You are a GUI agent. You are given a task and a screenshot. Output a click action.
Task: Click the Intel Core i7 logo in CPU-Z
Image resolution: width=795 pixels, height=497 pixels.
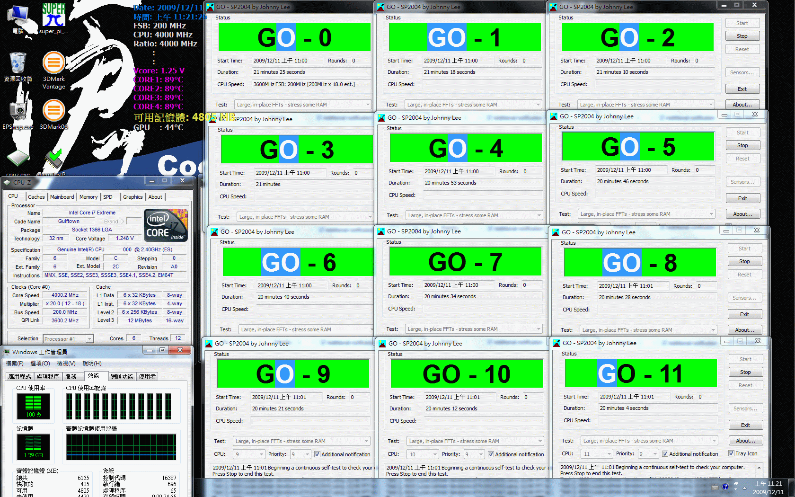pyautogui.click(x=166, y=225)
